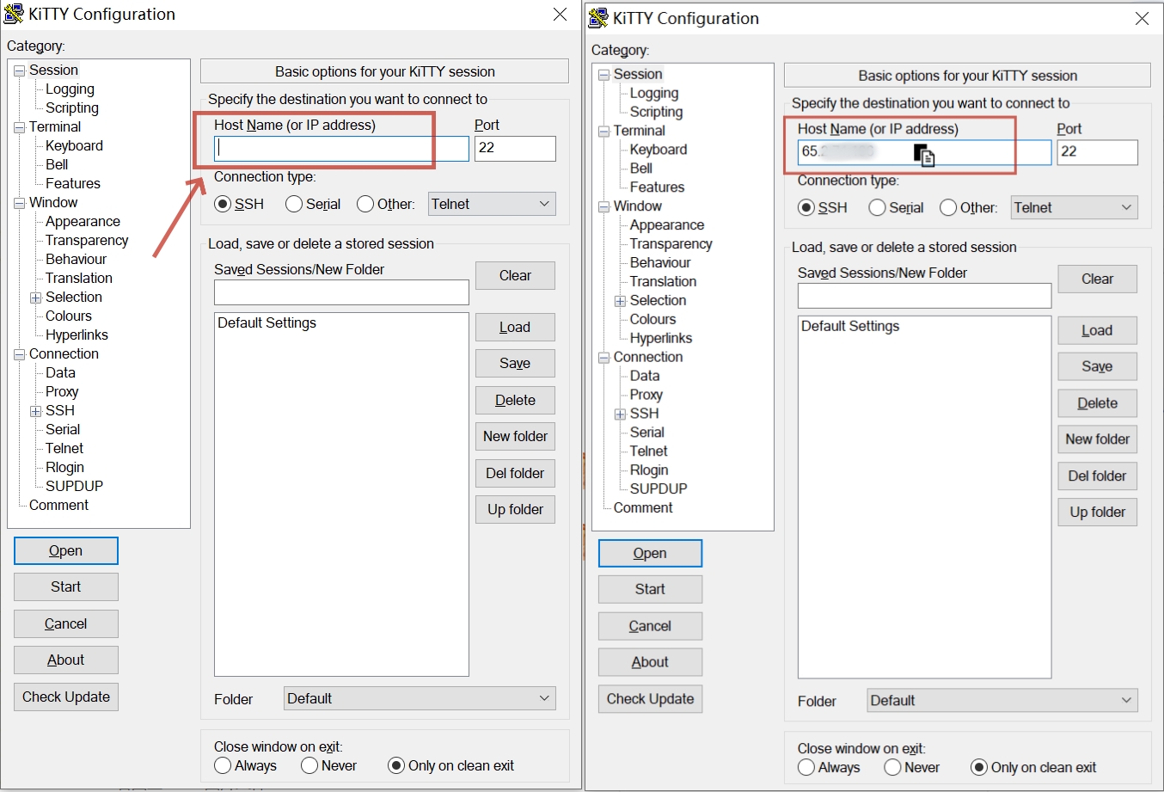Click KiTTY title bar icon in left window
Viewport: 1164px width, 792px height.
[14, 14]
